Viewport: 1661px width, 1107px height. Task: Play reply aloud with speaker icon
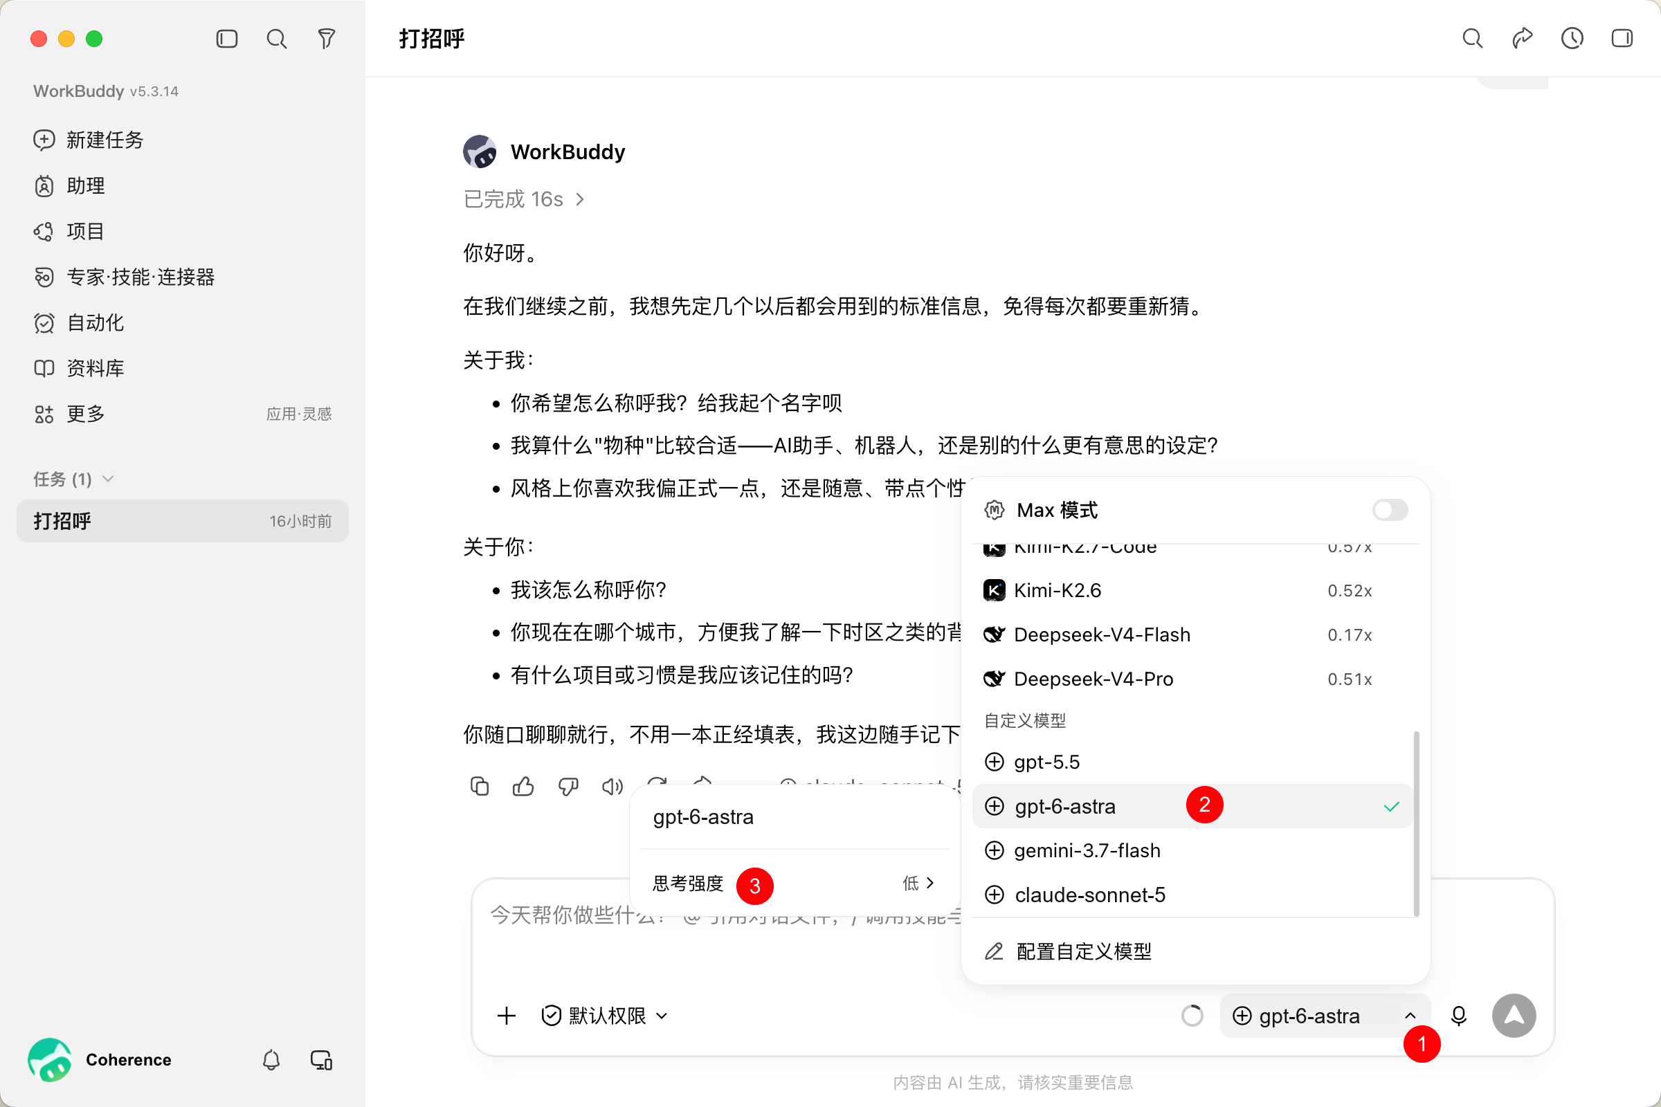pos(612,786)
